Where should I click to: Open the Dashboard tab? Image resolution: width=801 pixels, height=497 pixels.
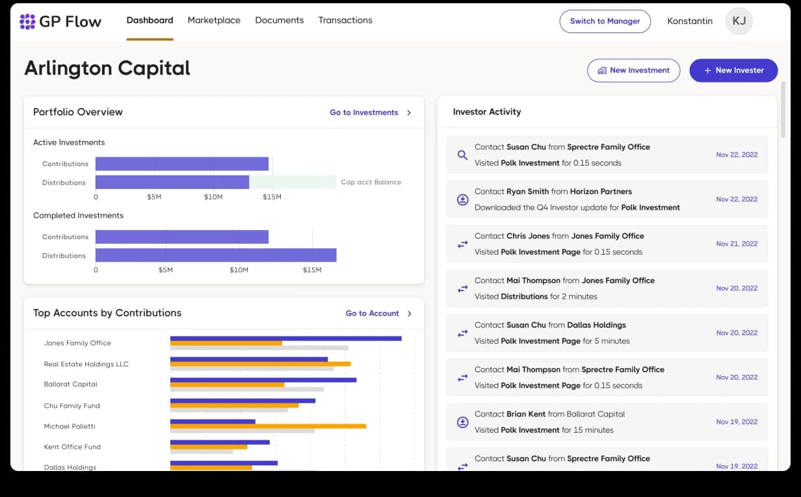click(x=150, y=20)
